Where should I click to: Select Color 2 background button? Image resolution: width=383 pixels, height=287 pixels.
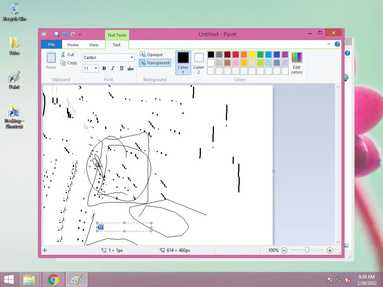tap(199, 63)
